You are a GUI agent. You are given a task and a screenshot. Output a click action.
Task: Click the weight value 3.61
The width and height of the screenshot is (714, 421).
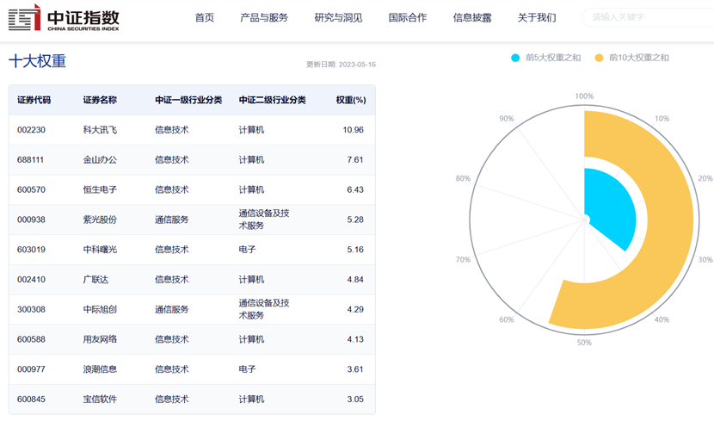coord(355,369)
